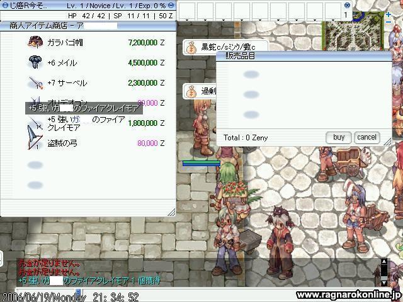
Task: Click the 7,200,000 Z price
Action: click(x=146, y=42)
